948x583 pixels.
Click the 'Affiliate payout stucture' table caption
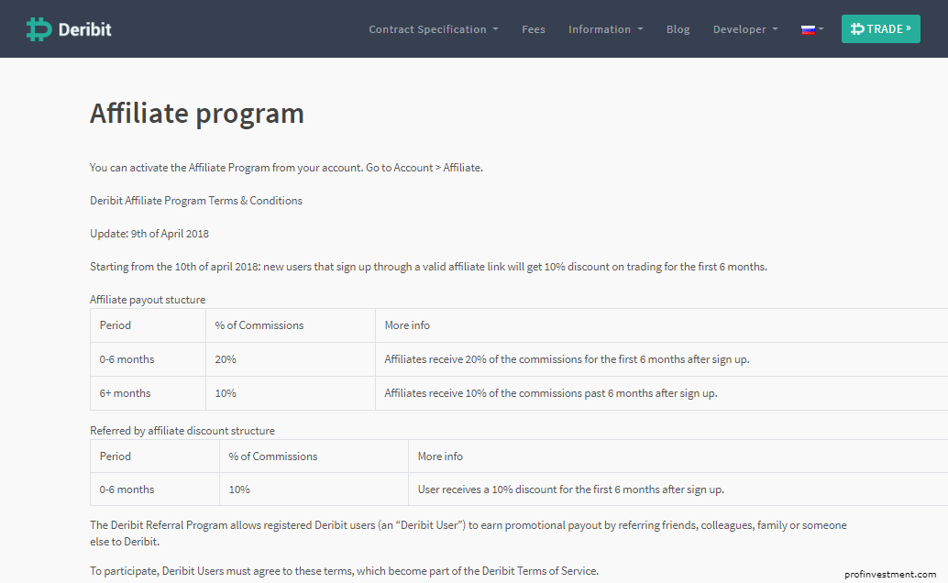148,300
